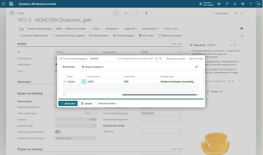This screenshot has height=155, width=263.
Task: Click Regel verwijderen button
Action: click(92, 67)
